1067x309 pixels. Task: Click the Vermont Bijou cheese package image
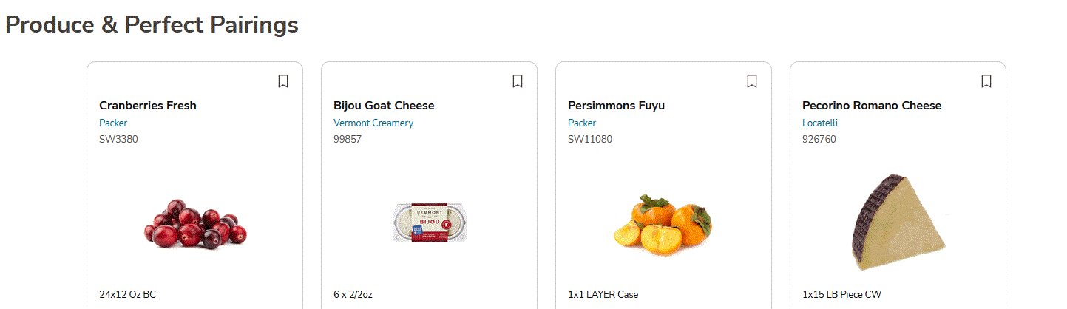[430, 223]
